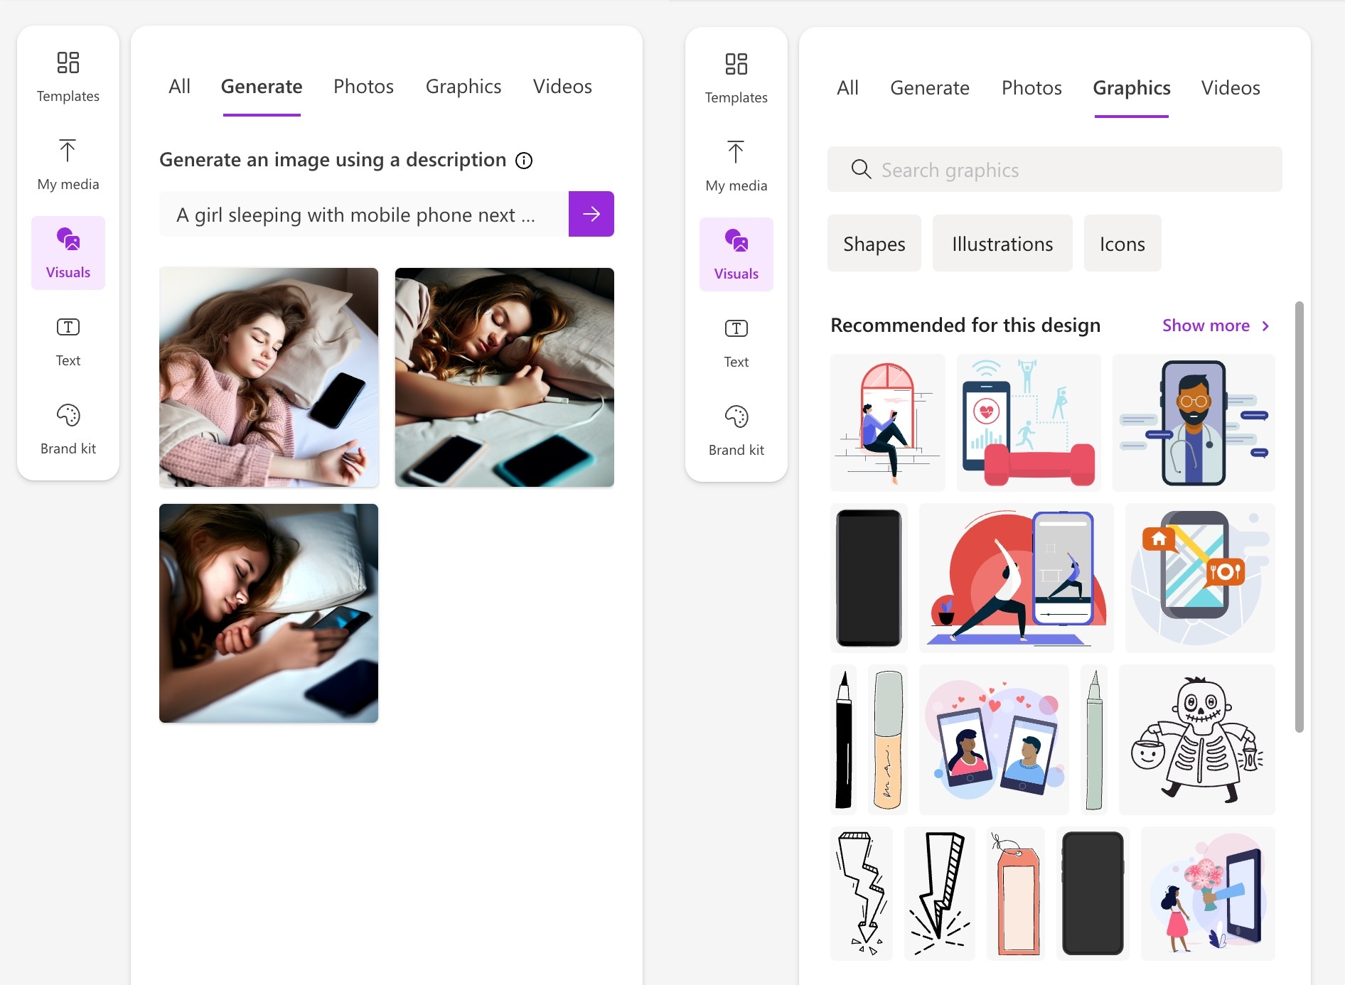Screen dimensions: 1345x985
Task: Expand recommendations with the Show more chevron
Action: (x=1265, y=326)
